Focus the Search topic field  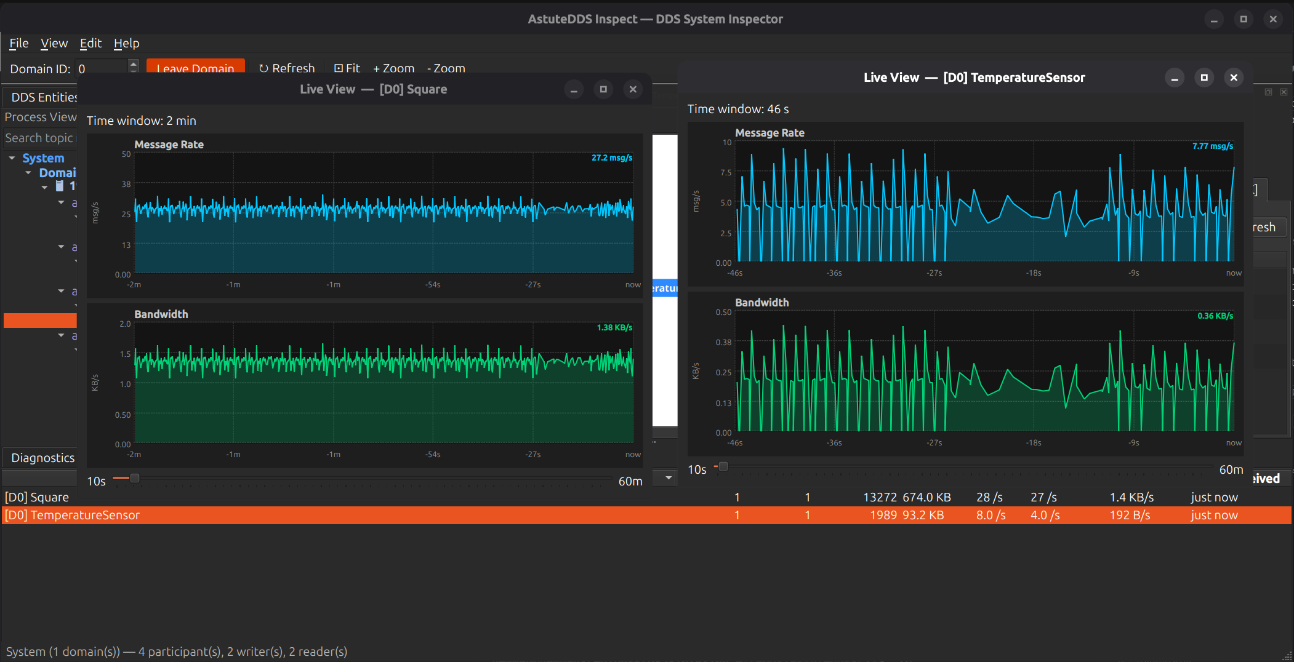(40, 138)
